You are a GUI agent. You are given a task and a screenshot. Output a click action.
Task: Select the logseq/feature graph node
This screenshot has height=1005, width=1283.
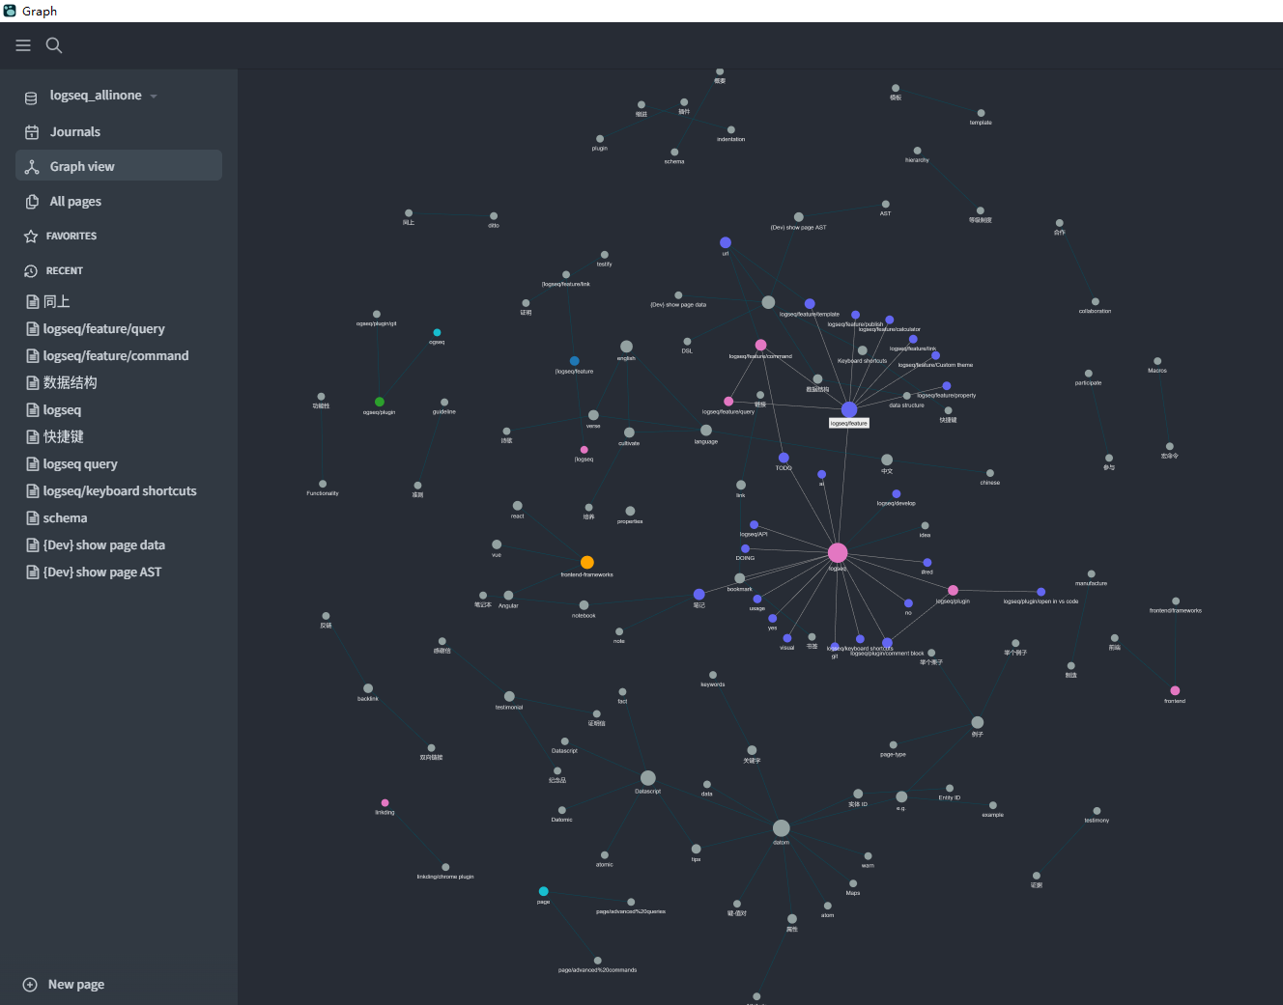[x=849, y=409]
